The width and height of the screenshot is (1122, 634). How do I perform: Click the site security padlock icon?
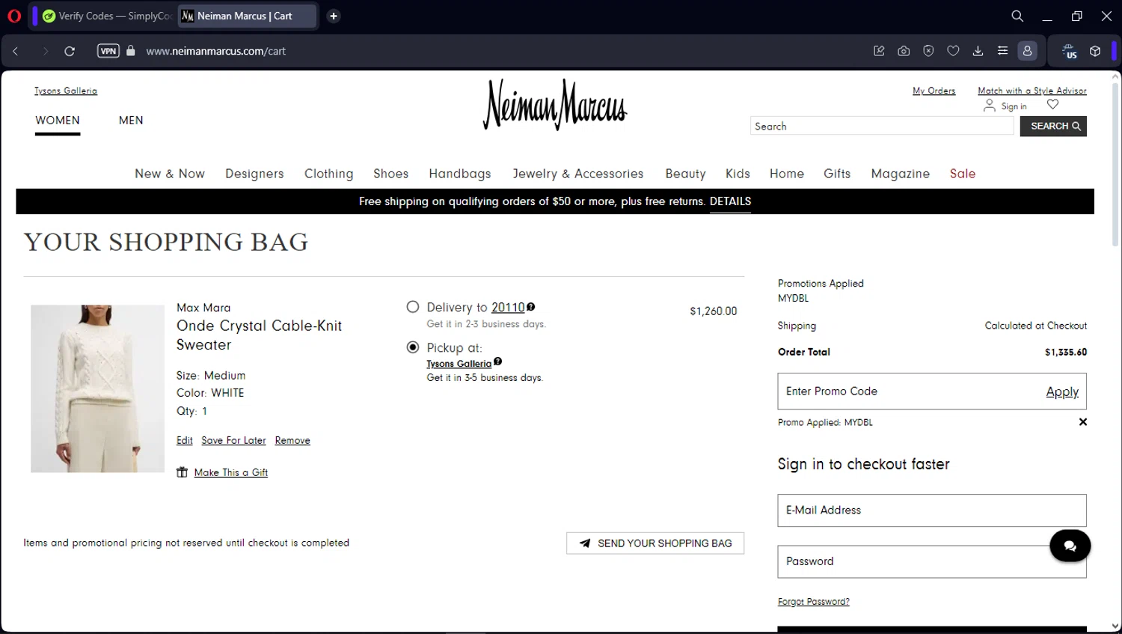click(x=131, y=51)
